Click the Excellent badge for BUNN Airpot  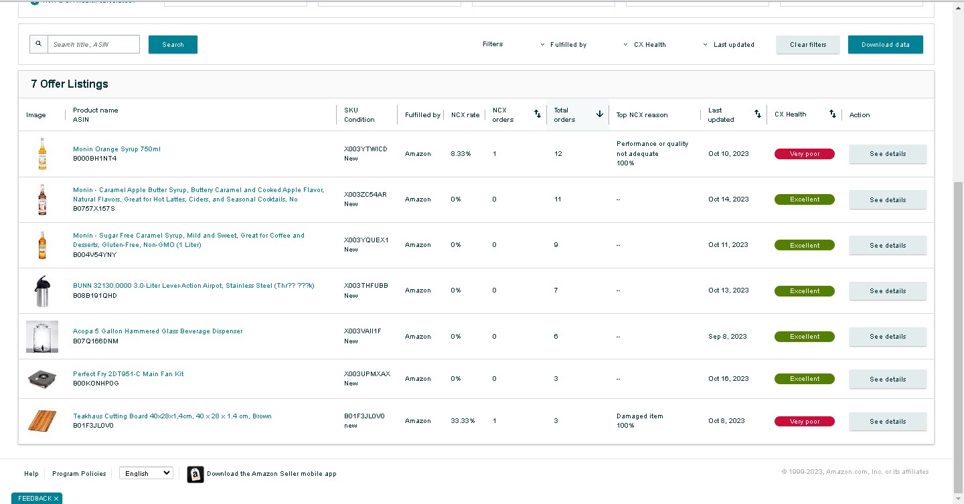pyautogui.click(x=805, y=291)
